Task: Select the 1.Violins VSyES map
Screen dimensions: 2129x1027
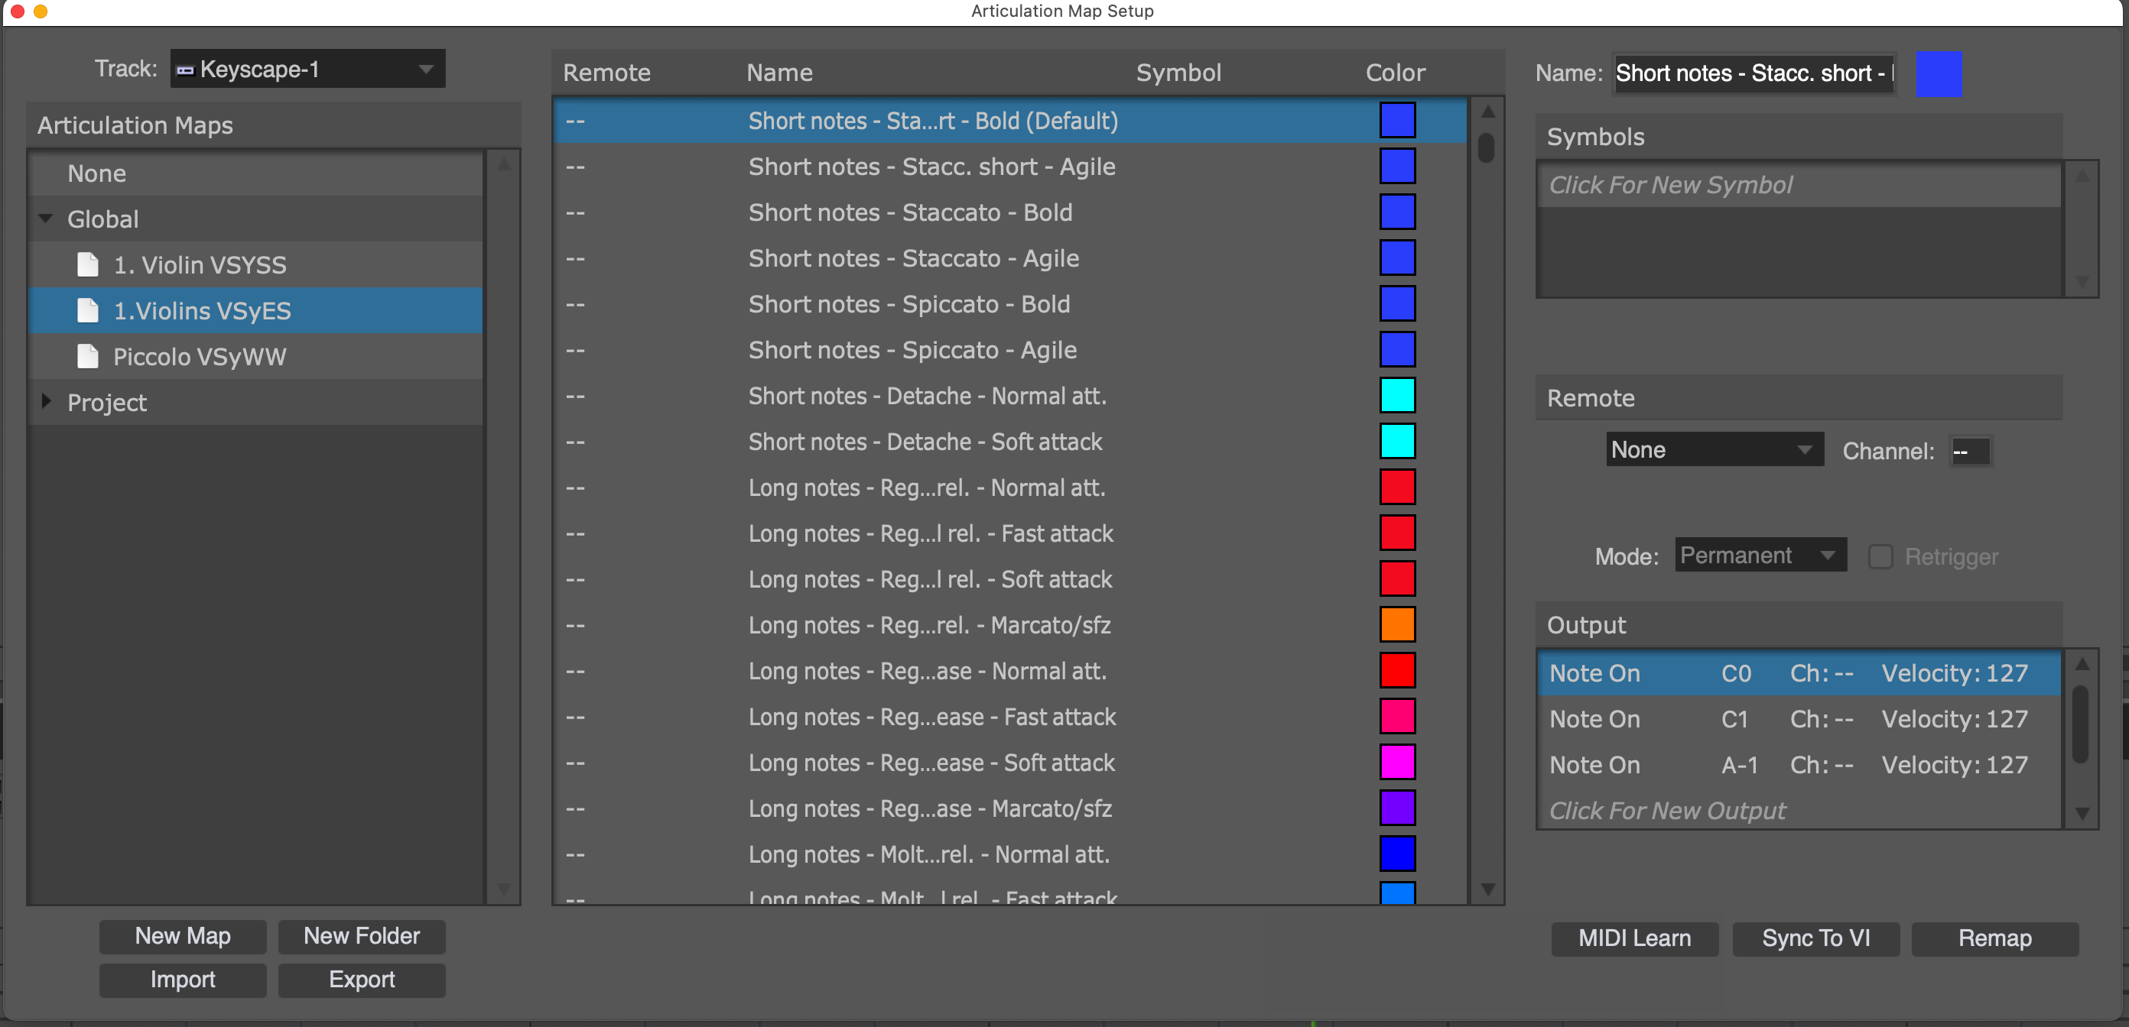Action: [x=255, y=310]
